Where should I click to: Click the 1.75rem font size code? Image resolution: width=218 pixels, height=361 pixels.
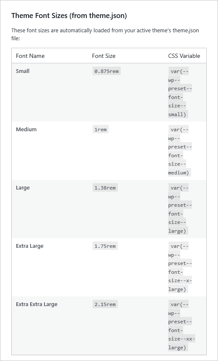(x=105, y=246)
